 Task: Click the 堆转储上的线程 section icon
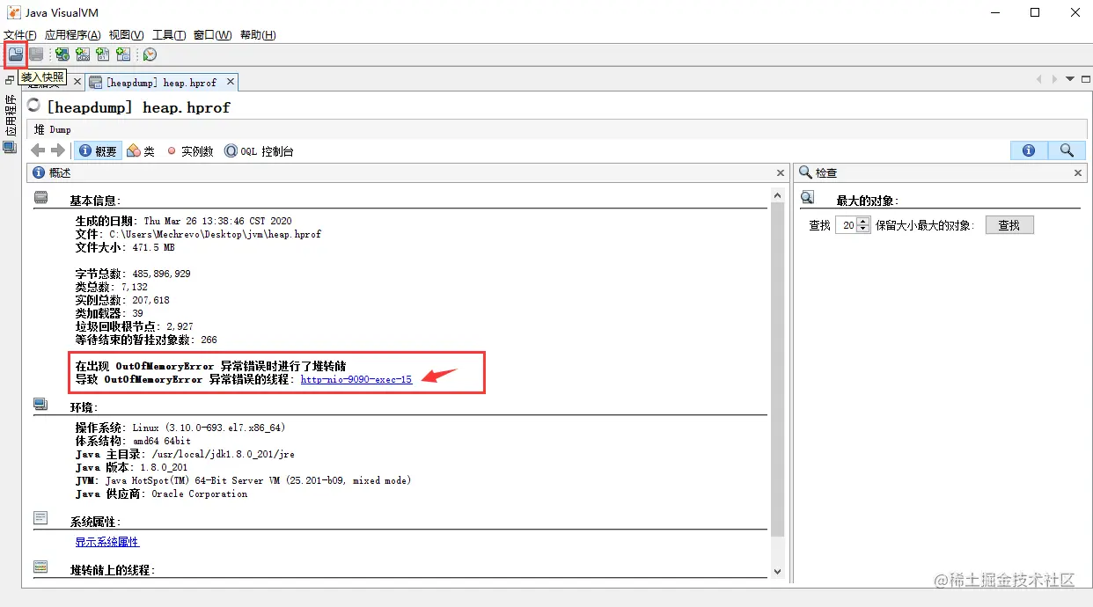[x=41, y=567]
